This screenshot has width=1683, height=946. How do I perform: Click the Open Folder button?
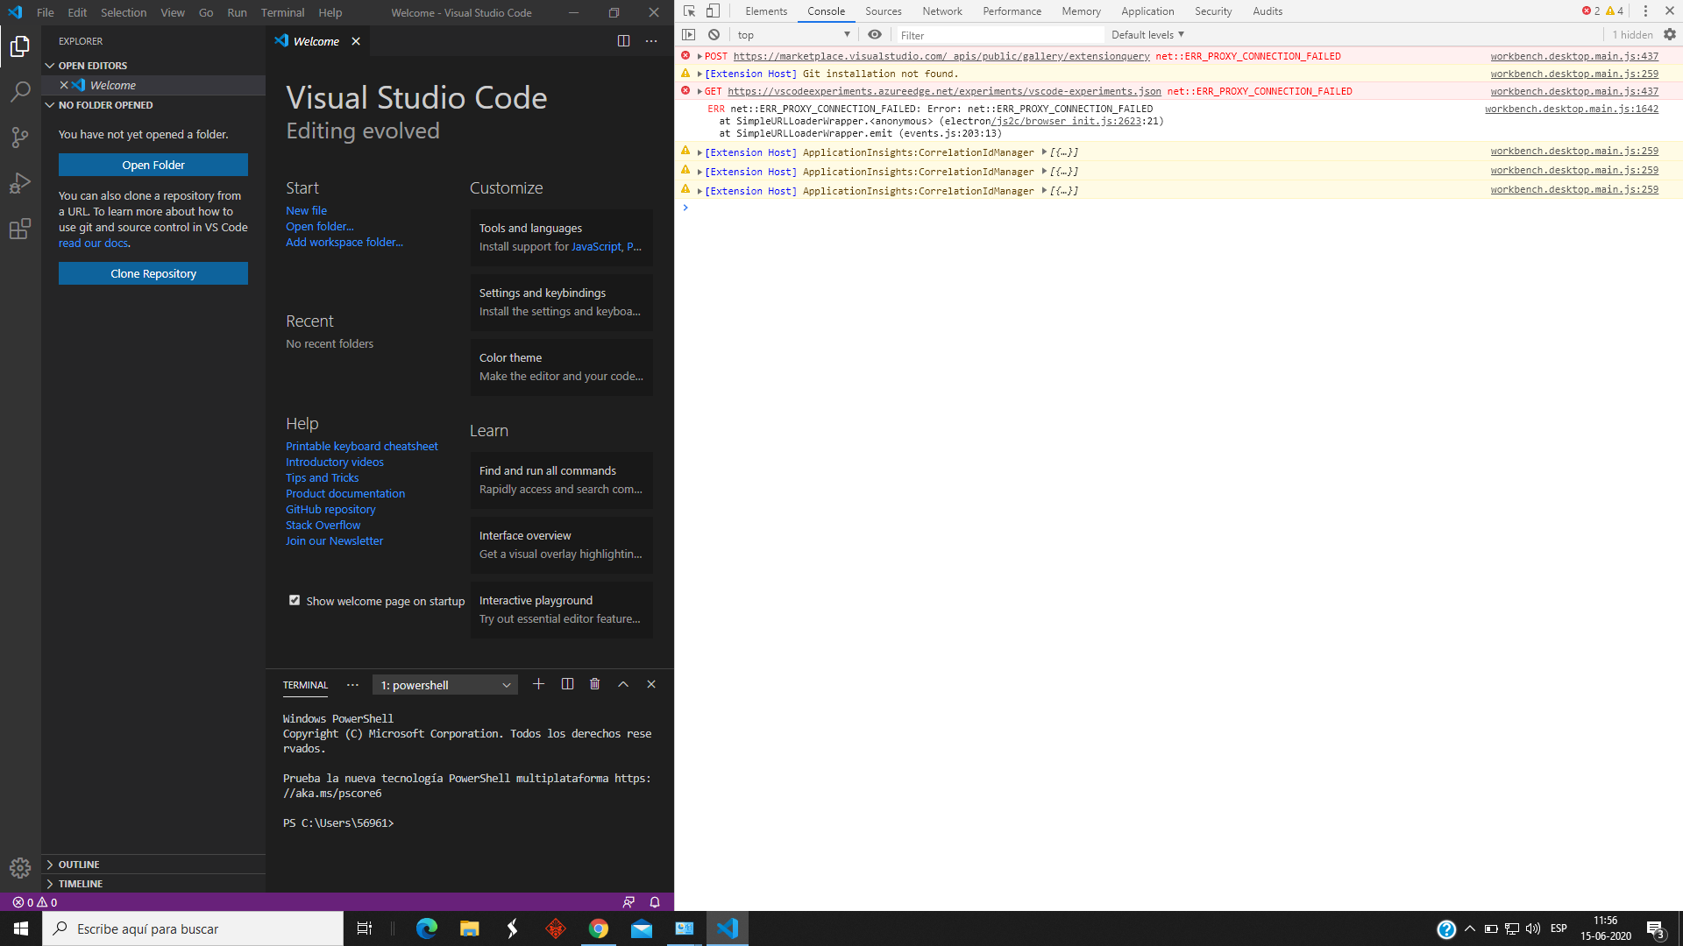[153, 165]
